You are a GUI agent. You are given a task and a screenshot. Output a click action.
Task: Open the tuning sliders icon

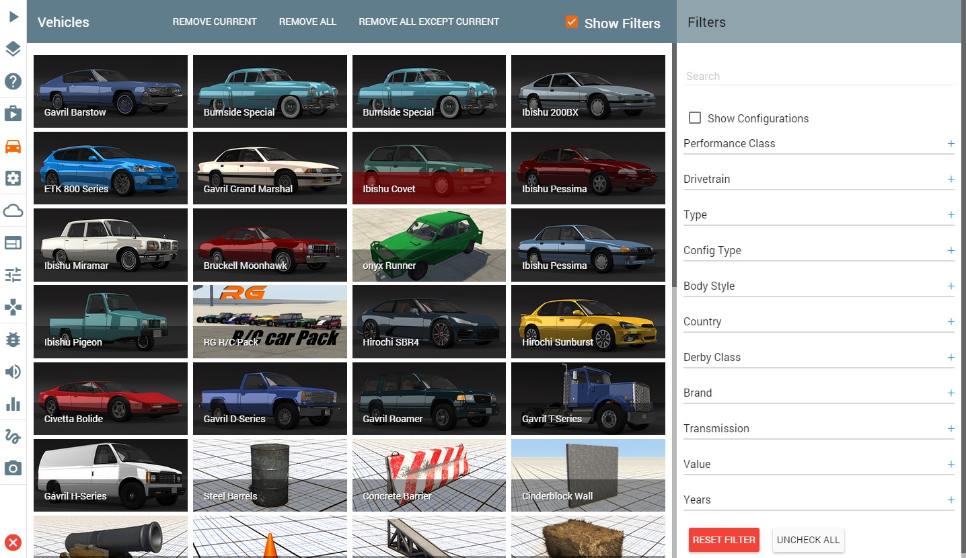(x=13, y=275)
